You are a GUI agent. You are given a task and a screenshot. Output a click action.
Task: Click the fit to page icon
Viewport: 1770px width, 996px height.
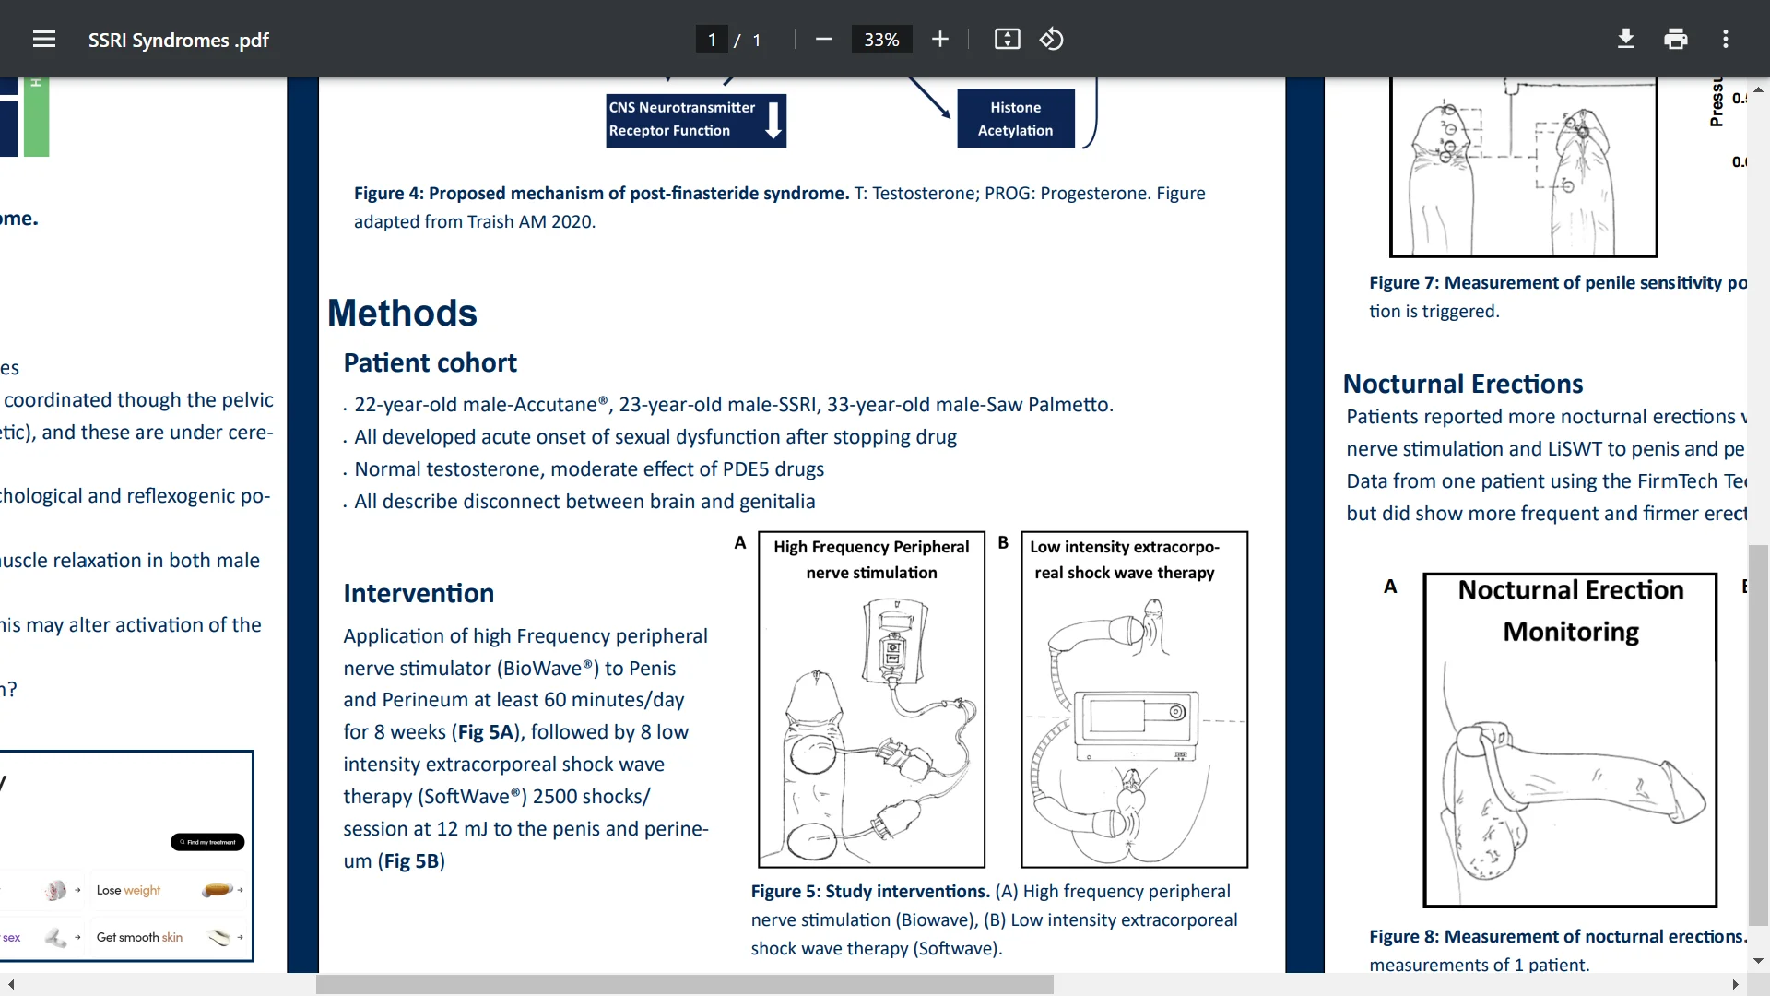[1007, 39]
